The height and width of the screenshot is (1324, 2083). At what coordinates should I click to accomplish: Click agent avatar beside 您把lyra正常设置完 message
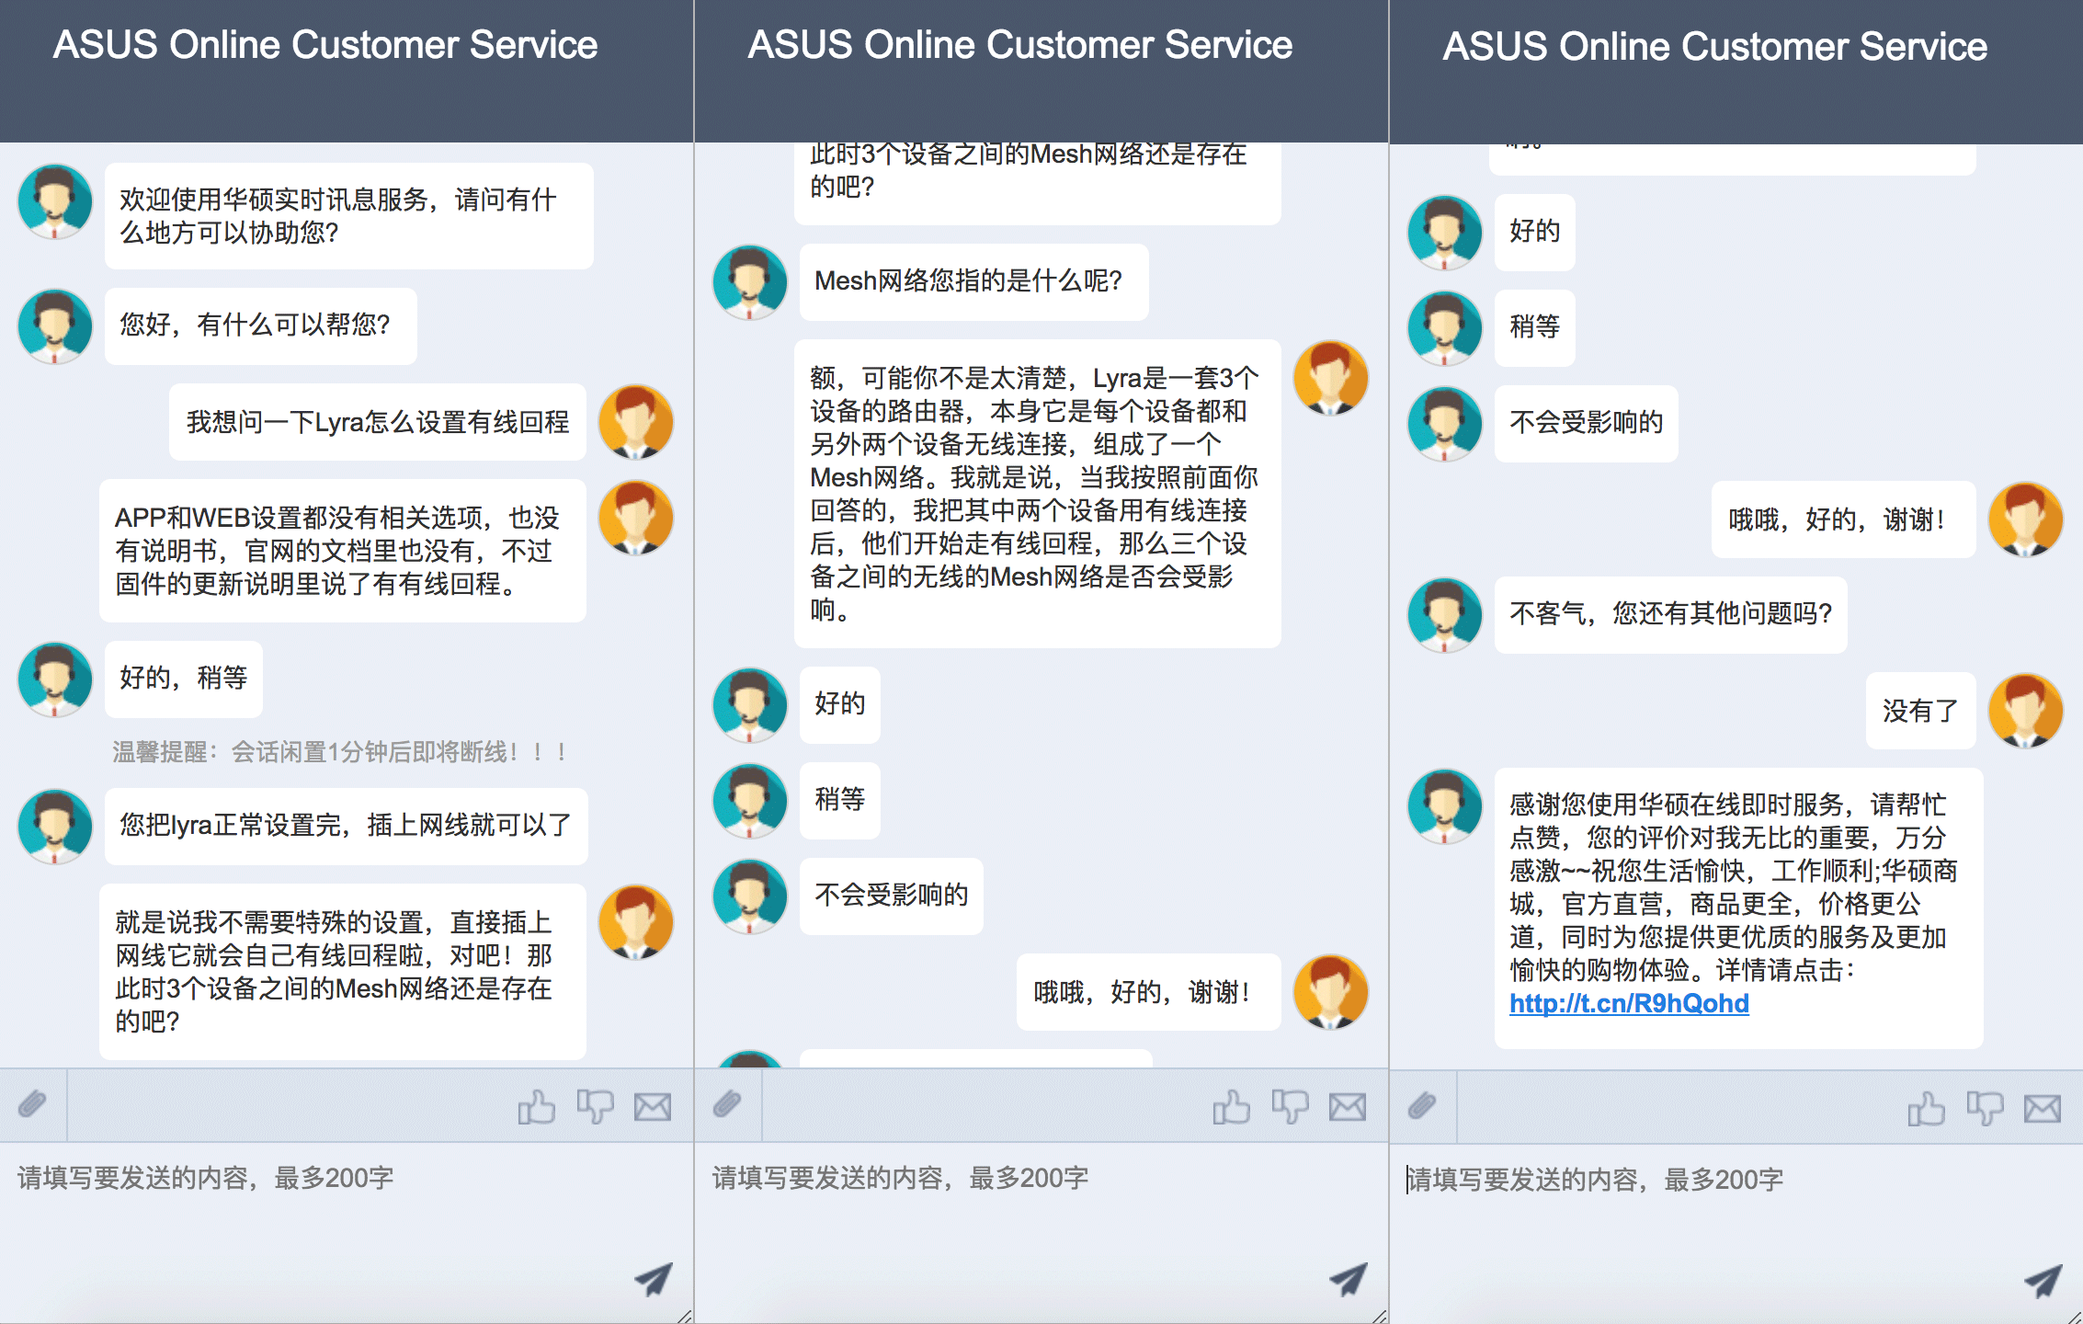point(55,827)
